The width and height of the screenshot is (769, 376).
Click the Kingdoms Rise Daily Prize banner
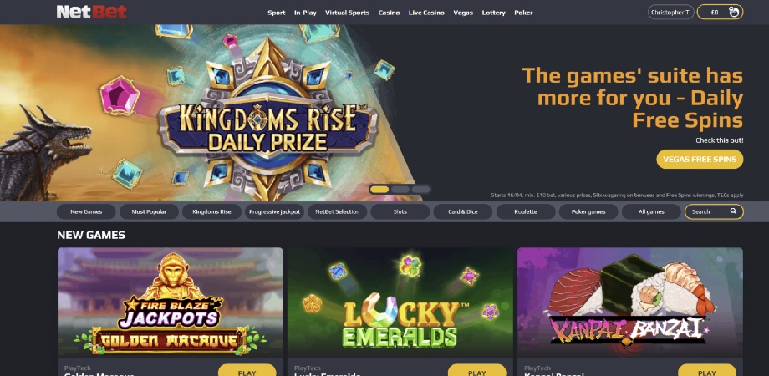[x=211, y=113]
